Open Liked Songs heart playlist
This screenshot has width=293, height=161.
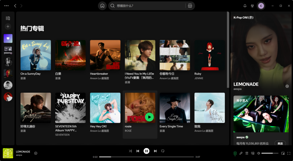8,39
